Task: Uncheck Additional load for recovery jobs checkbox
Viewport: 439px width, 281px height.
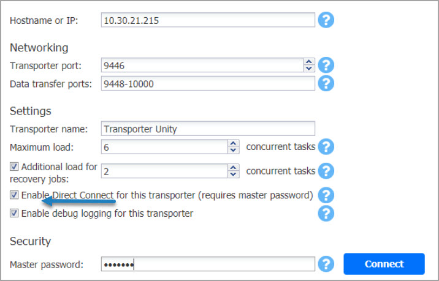Action: (14, 167)
